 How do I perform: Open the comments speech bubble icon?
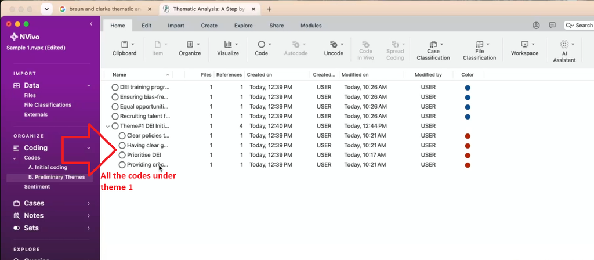pos(552,26)
